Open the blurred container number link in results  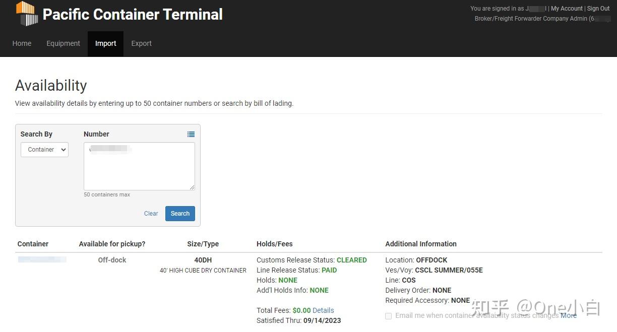point(42,259)
